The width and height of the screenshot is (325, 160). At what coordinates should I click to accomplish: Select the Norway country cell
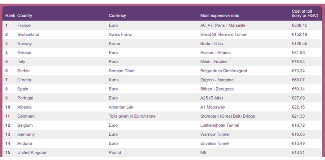[25, 43]
